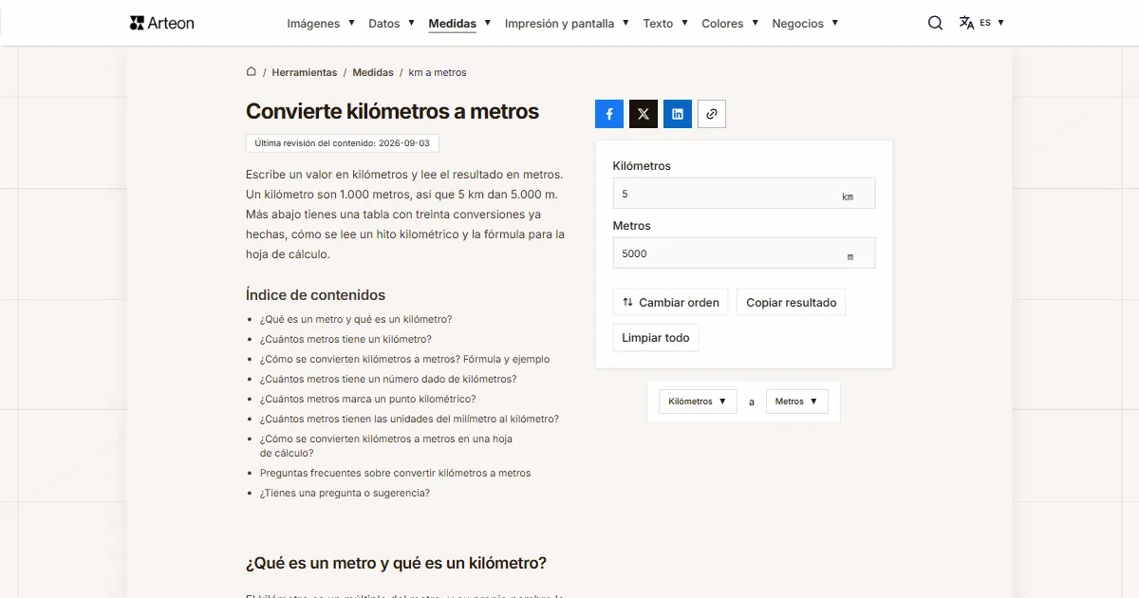The image size is (1139, 598).
Task: Open '¿Tienes una pregunta o sugerencia?' link
Action: [345, 494]
